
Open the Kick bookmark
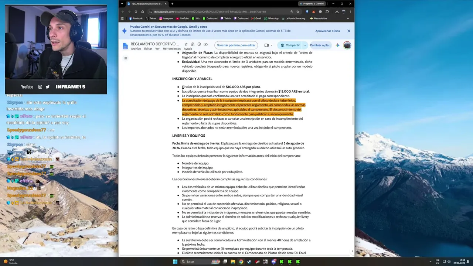pos(195,18)
